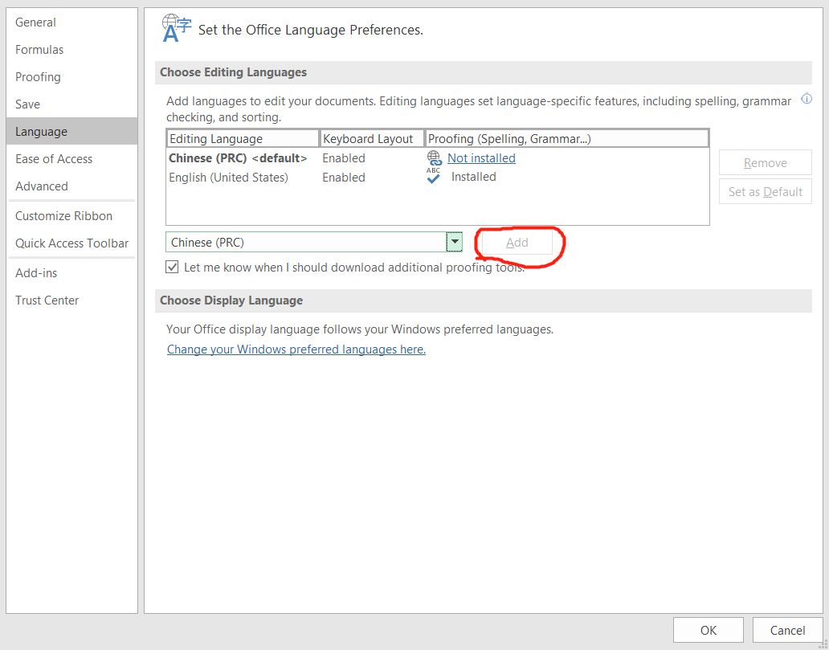Viewport: 829px width, 650px height.
Task: Click the Chinese (PRC) language combo box field
Action: [306, 242]
